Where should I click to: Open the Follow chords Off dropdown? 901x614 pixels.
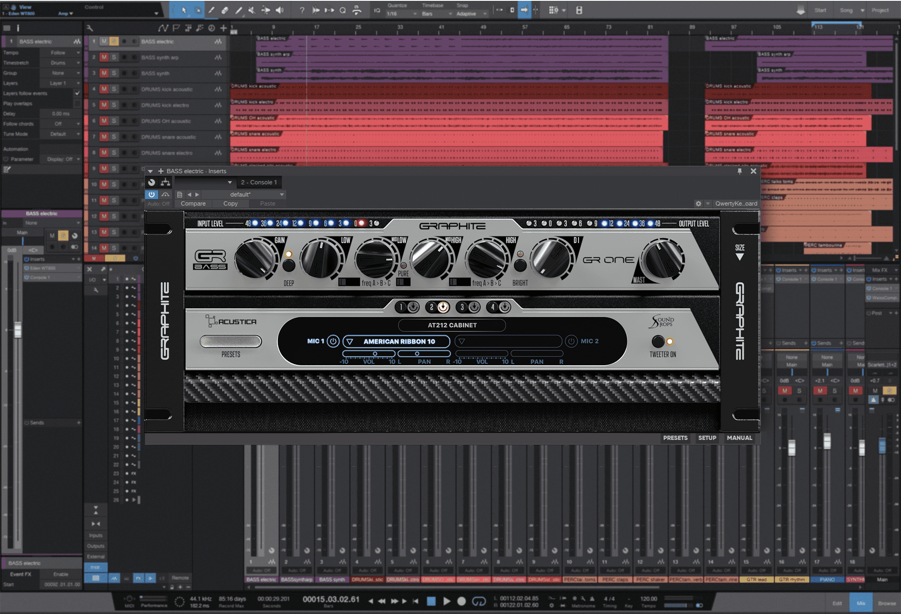[61, 124]
